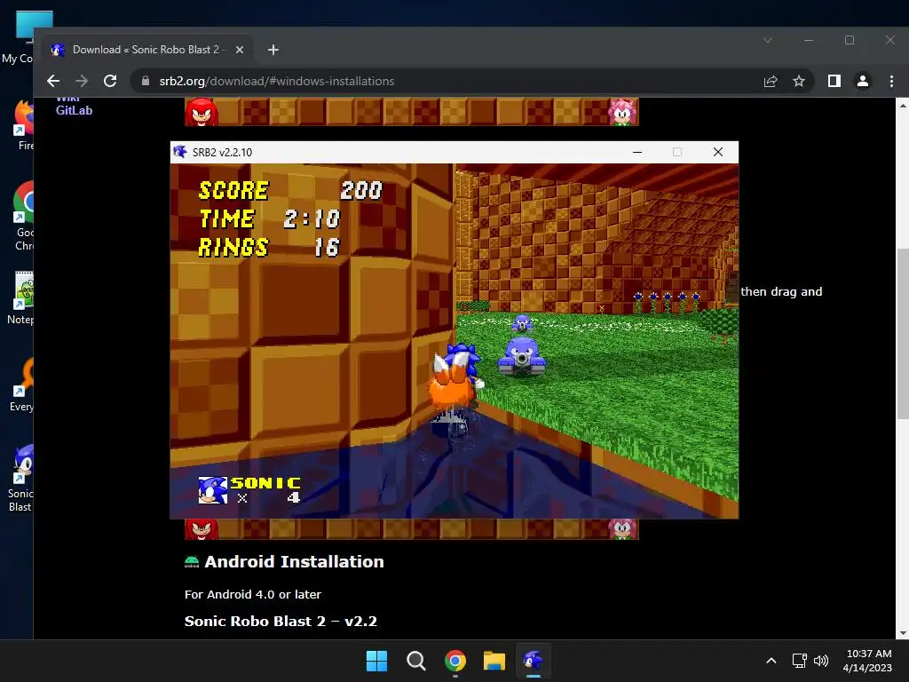Open the volume tray icon

(821, 661)
